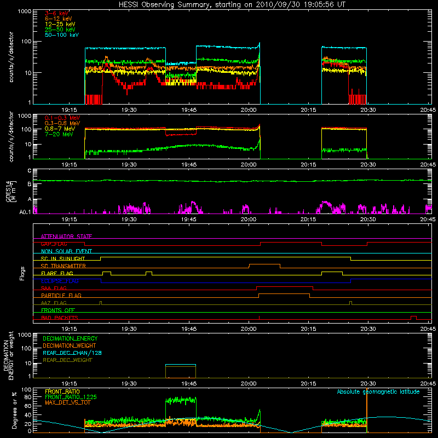Choose the orange MAX_DET_VS_TOT legend label
Viewport: 438px width, 438px height.
[x=67, y=402]
